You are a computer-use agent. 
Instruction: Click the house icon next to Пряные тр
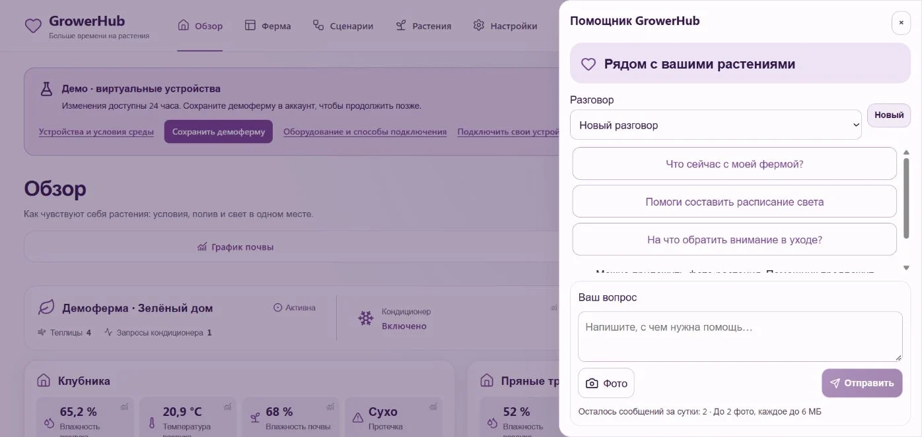tap(487, 380)
